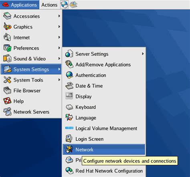Screen dimensions: 190x177
Task: Click the Help lifebuoy icon
Action: [x=7, y=101]
